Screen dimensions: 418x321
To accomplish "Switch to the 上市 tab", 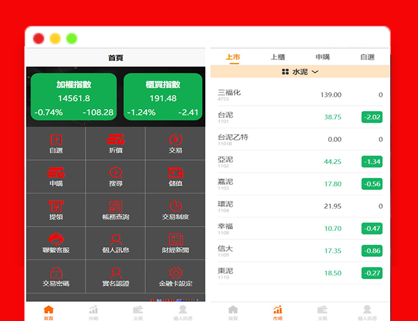I will pyautogui.click(x=233, y=57).
